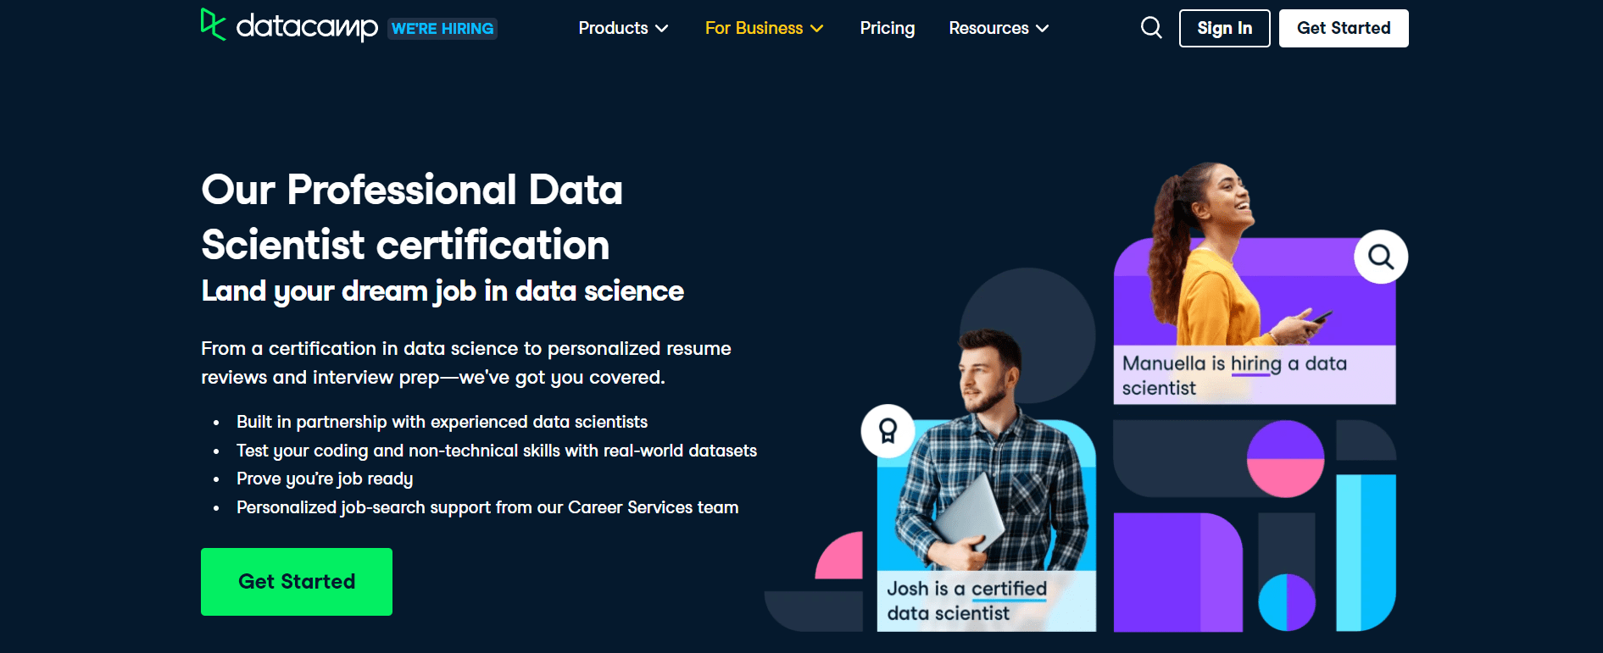Click the Get Started link in the header

pos(1343,28)
